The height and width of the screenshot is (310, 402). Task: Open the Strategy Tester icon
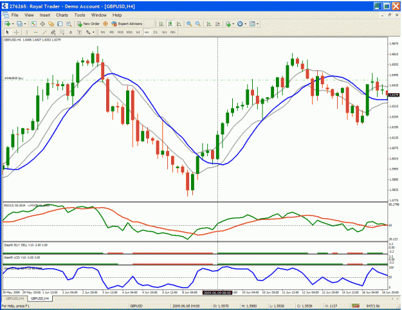click(69, 24)
